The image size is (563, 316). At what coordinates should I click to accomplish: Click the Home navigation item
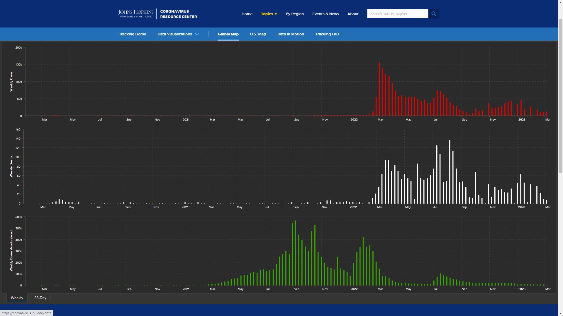point(247,14)
